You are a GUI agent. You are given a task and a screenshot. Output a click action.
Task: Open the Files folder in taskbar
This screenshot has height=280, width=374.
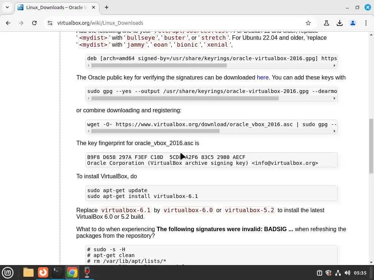pyautogui.click(x=28, y=272)
